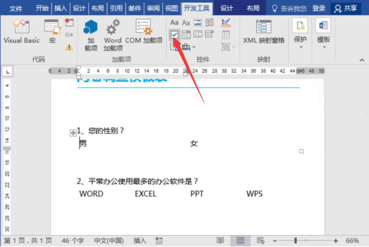Viewport: 369px width, 247px height.
Task: Open the table tools 布局 tab
Action: (253, 9)
